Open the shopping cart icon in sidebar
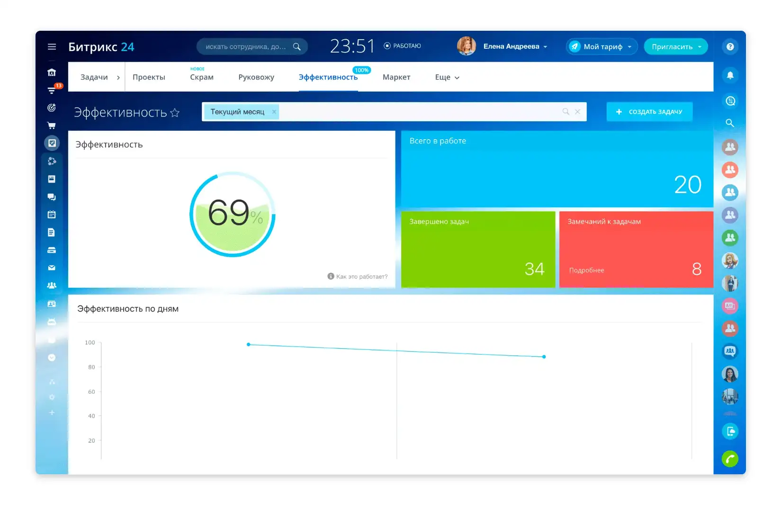Screen dimensions: 781x505 52,125
